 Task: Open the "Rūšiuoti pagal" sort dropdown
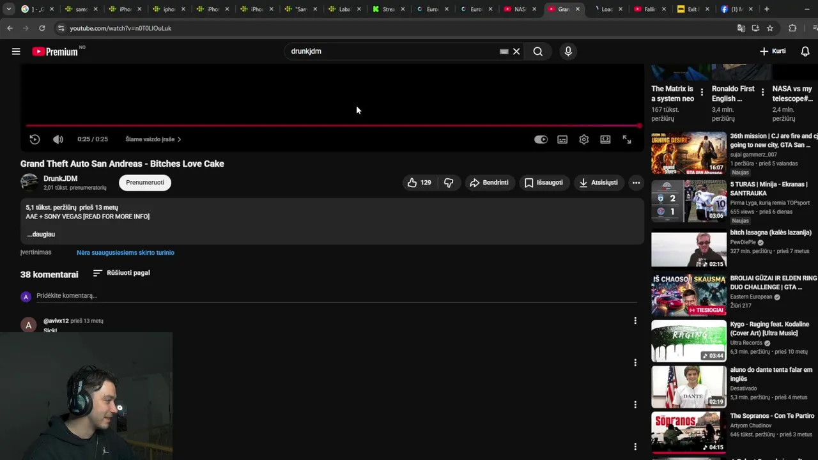121,273
